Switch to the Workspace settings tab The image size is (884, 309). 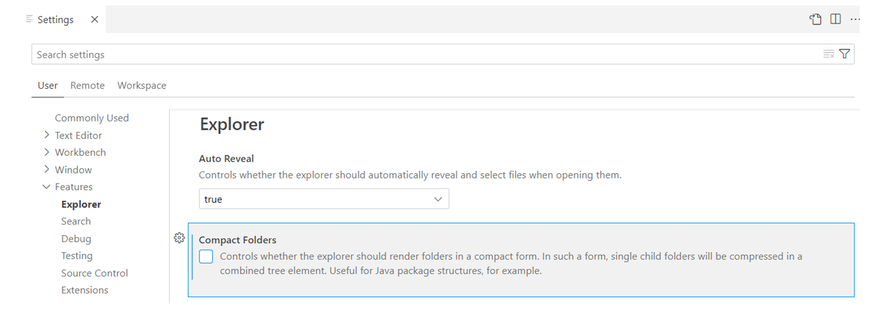[141, 86]
